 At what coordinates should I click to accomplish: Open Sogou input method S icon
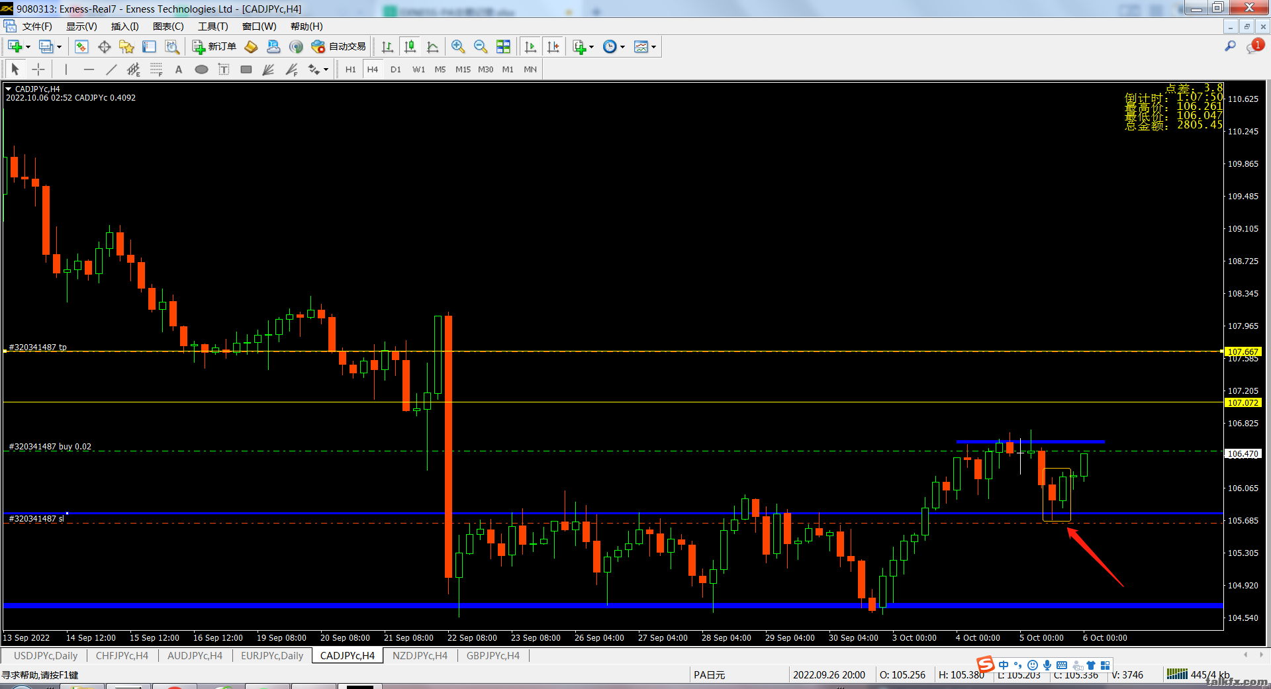[x=986, y=664]
